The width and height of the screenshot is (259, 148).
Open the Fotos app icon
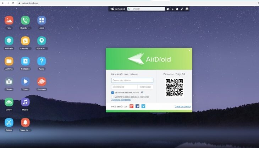pyautogui.click(x=9, y=20)
